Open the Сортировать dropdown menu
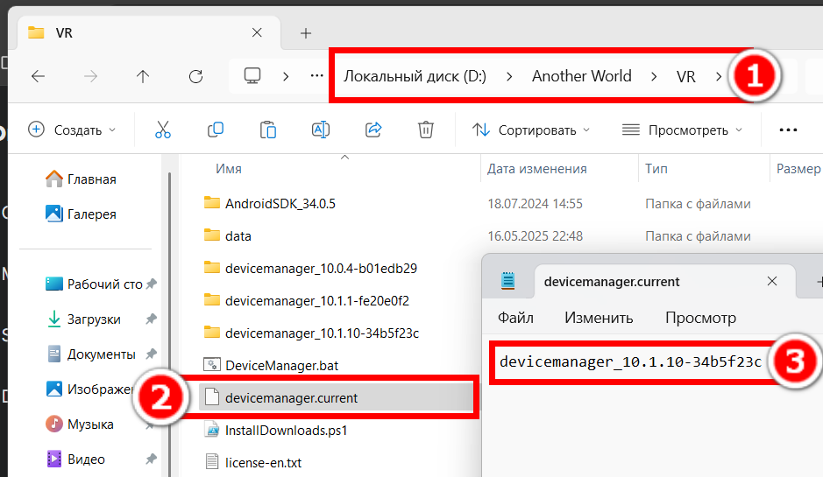Viewport: 823px width, 477px height. point(531,130)
